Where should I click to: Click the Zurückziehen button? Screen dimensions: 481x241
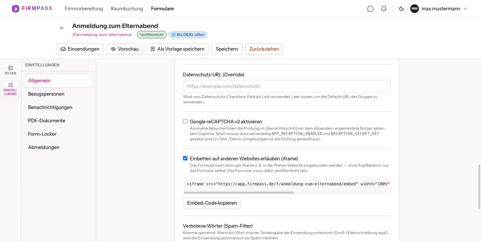pos(264,49)
